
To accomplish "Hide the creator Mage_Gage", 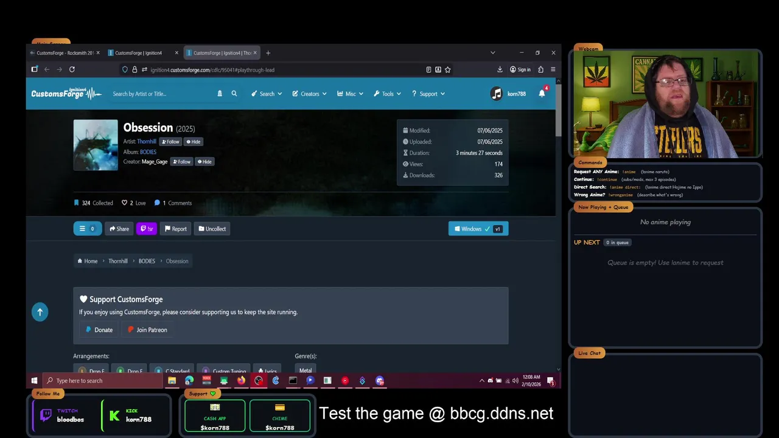I will coord(204,162).
